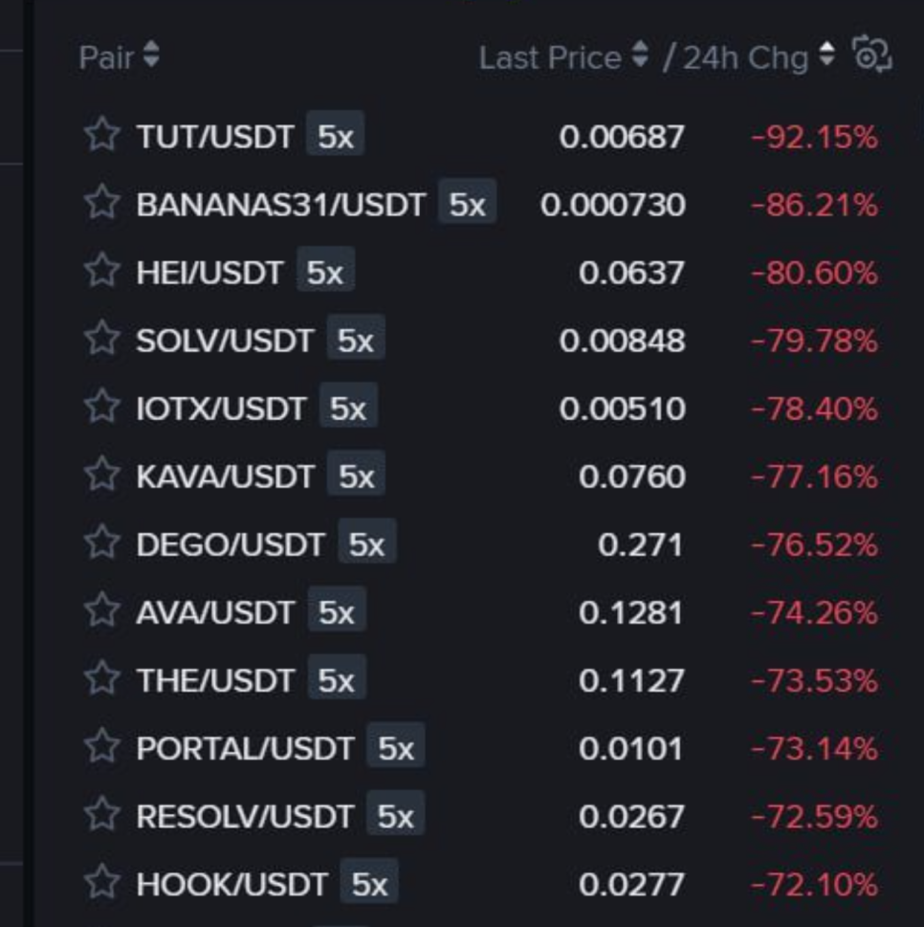Toggle favorite star for THE/USDT
The height and width of the screenshot is (927, 924).
click(x=100, y=680)
